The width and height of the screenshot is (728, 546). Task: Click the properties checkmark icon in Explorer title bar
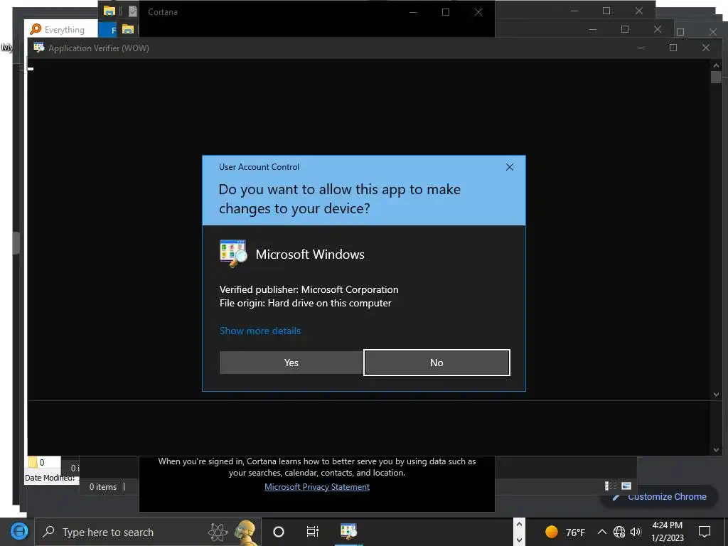pos(133,11)
